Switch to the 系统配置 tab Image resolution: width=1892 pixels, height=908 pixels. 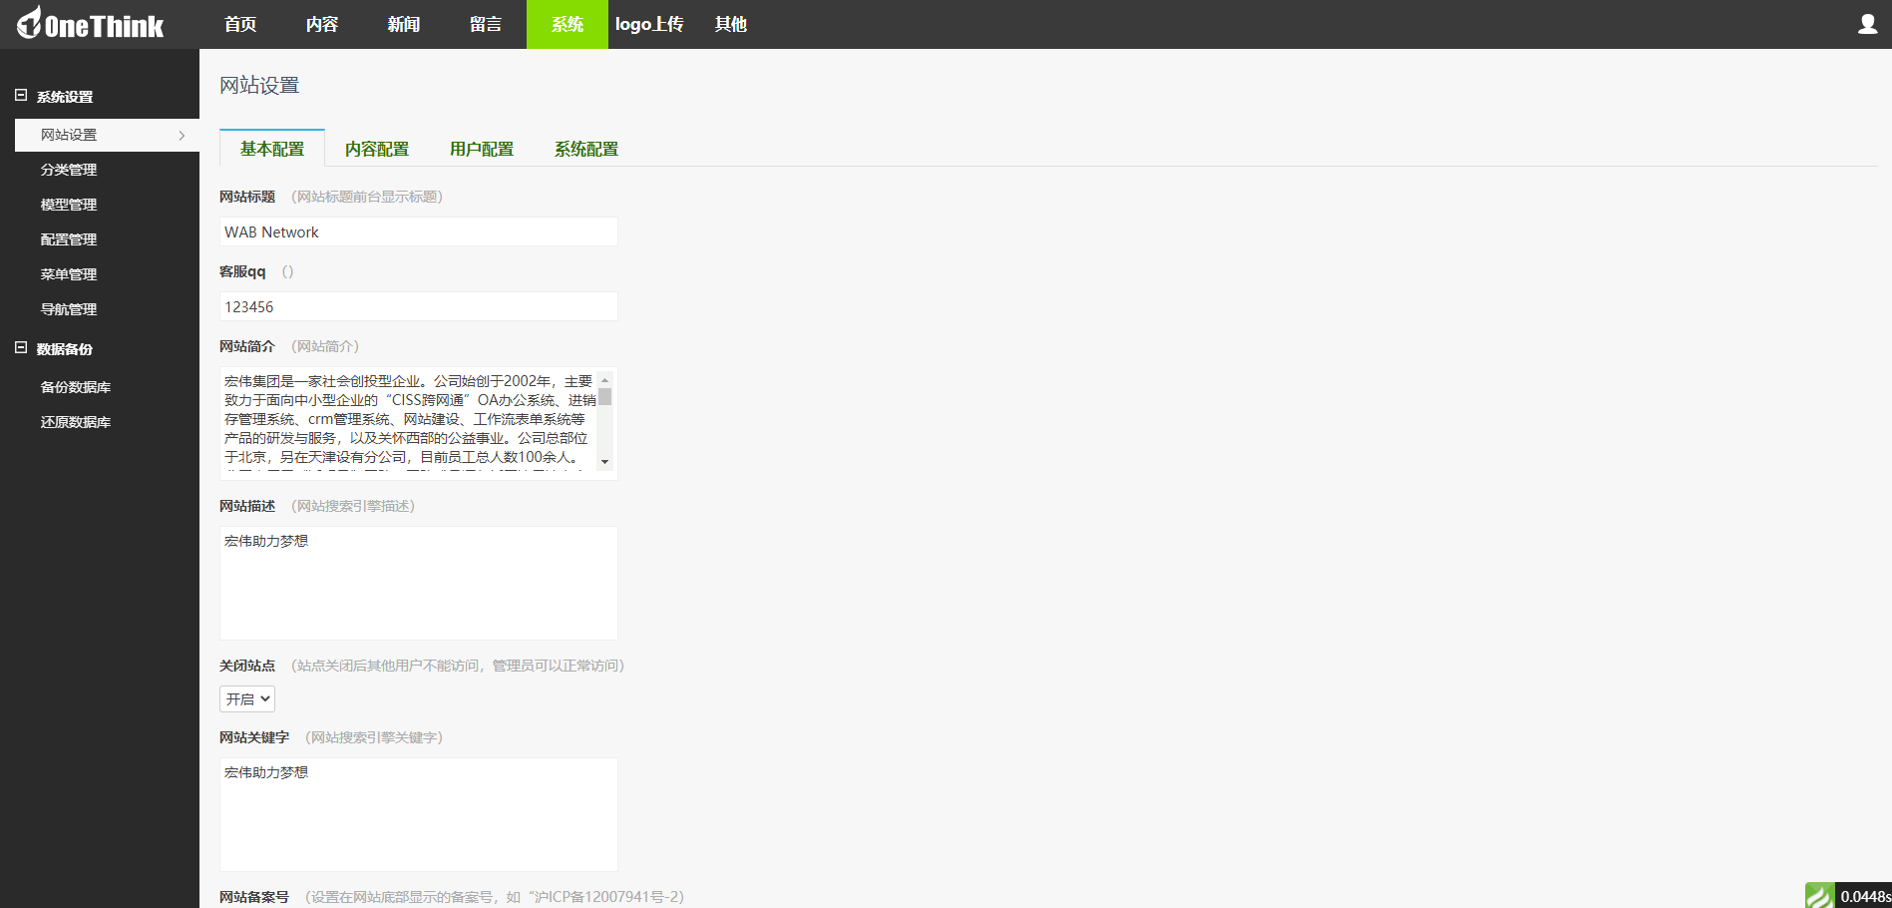pyautogui.click(x=586, y=149)
